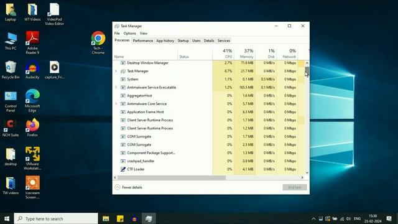Open the WT Videos desktop folder
Screen dimensions: 398x224
(x=32, y=12)
